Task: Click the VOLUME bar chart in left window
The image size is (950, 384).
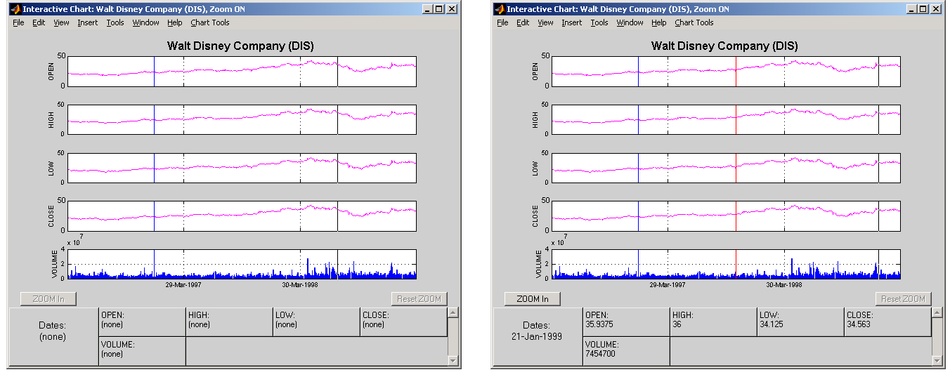Action: pyautogui.click(x=242, y=264)
